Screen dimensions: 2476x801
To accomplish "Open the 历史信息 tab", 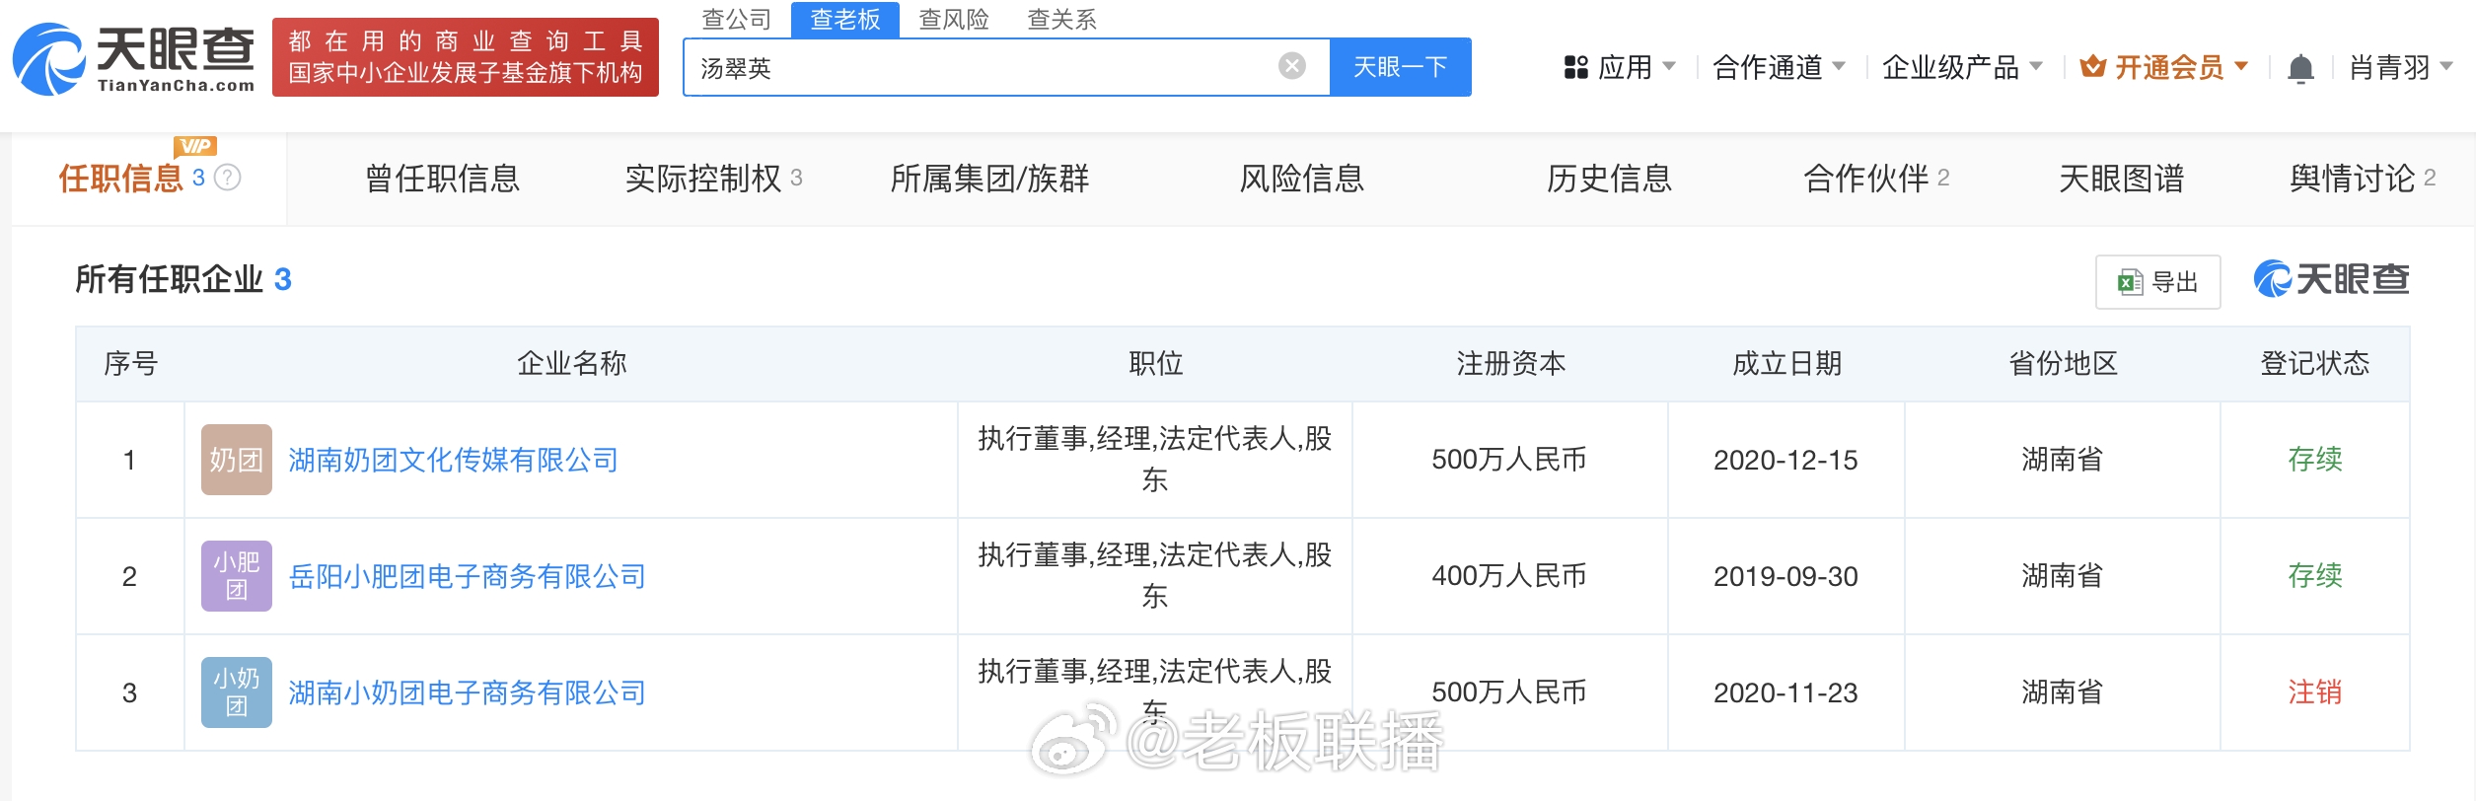I will point(1609,179).
